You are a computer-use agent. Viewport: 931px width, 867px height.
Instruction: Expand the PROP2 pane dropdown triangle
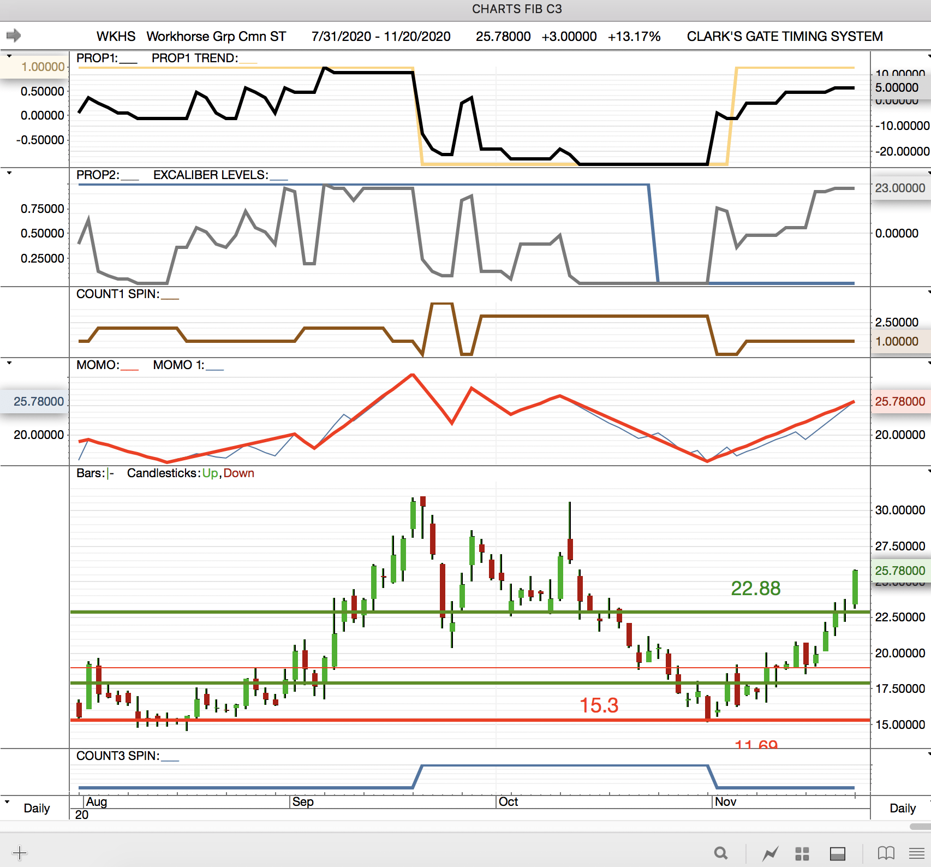click(x=9, y=173)
